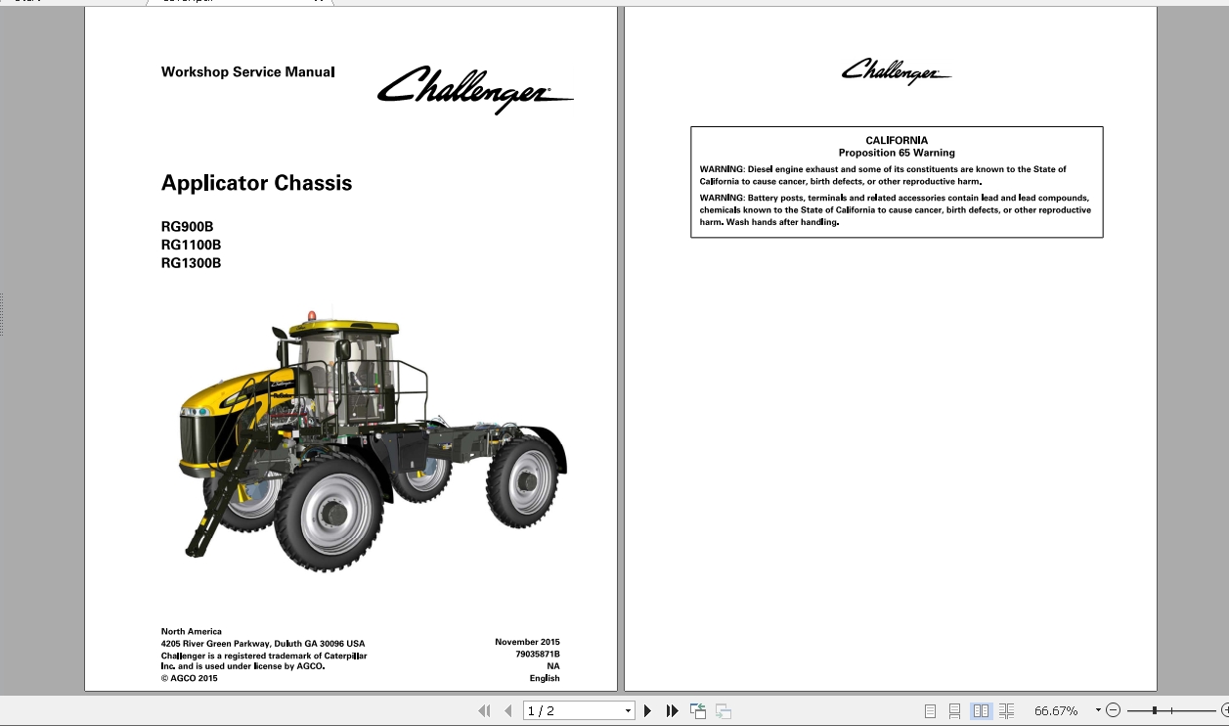
Task: Switch to single page layout
Action: pyautogui.click(x=930, y=711)
